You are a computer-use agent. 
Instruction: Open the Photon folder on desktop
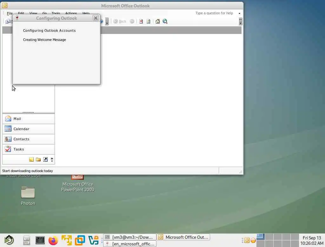coord(28,195)
